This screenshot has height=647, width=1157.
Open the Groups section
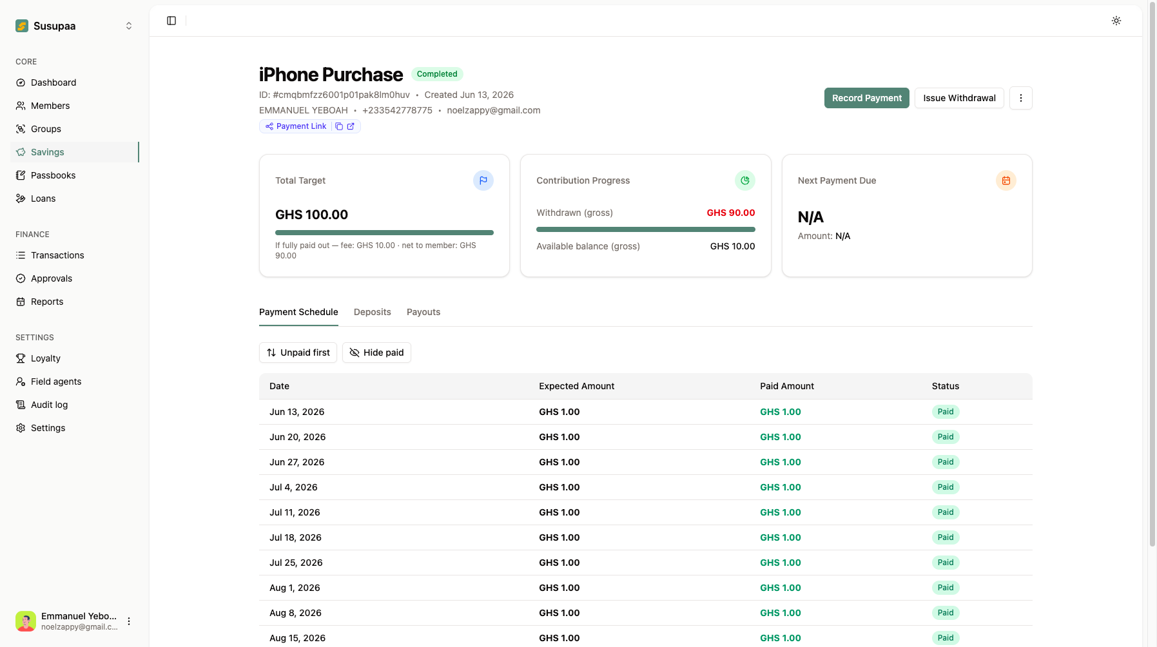pyautogui.click(x=75, y=129)
